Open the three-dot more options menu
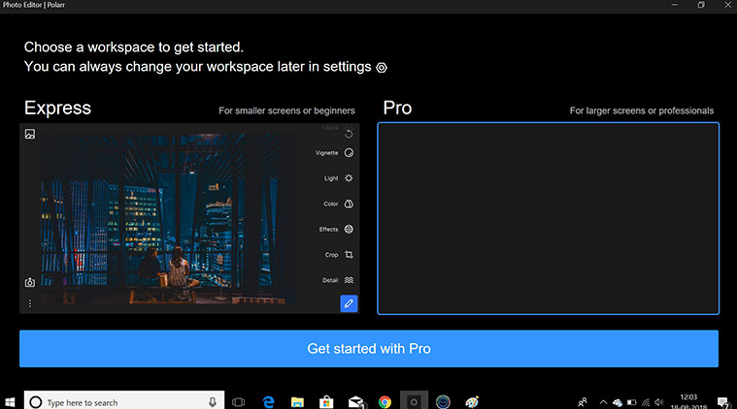Image resolution: width=737 pixels, height=409 pixels. (30, 303)
